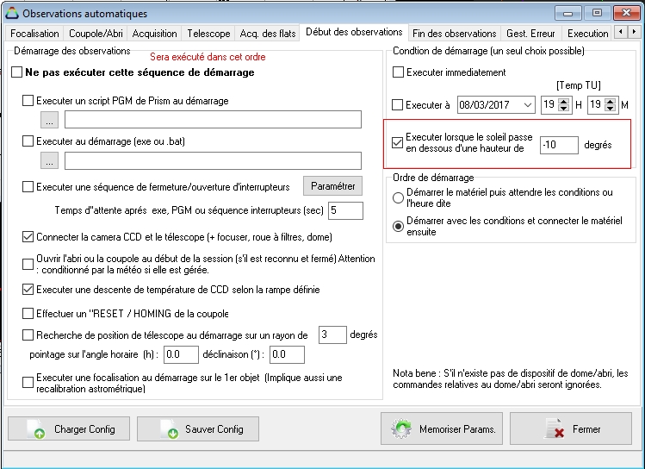Open the 'Fin des observations' tab
645x469 pixels.
coord(454,34)
